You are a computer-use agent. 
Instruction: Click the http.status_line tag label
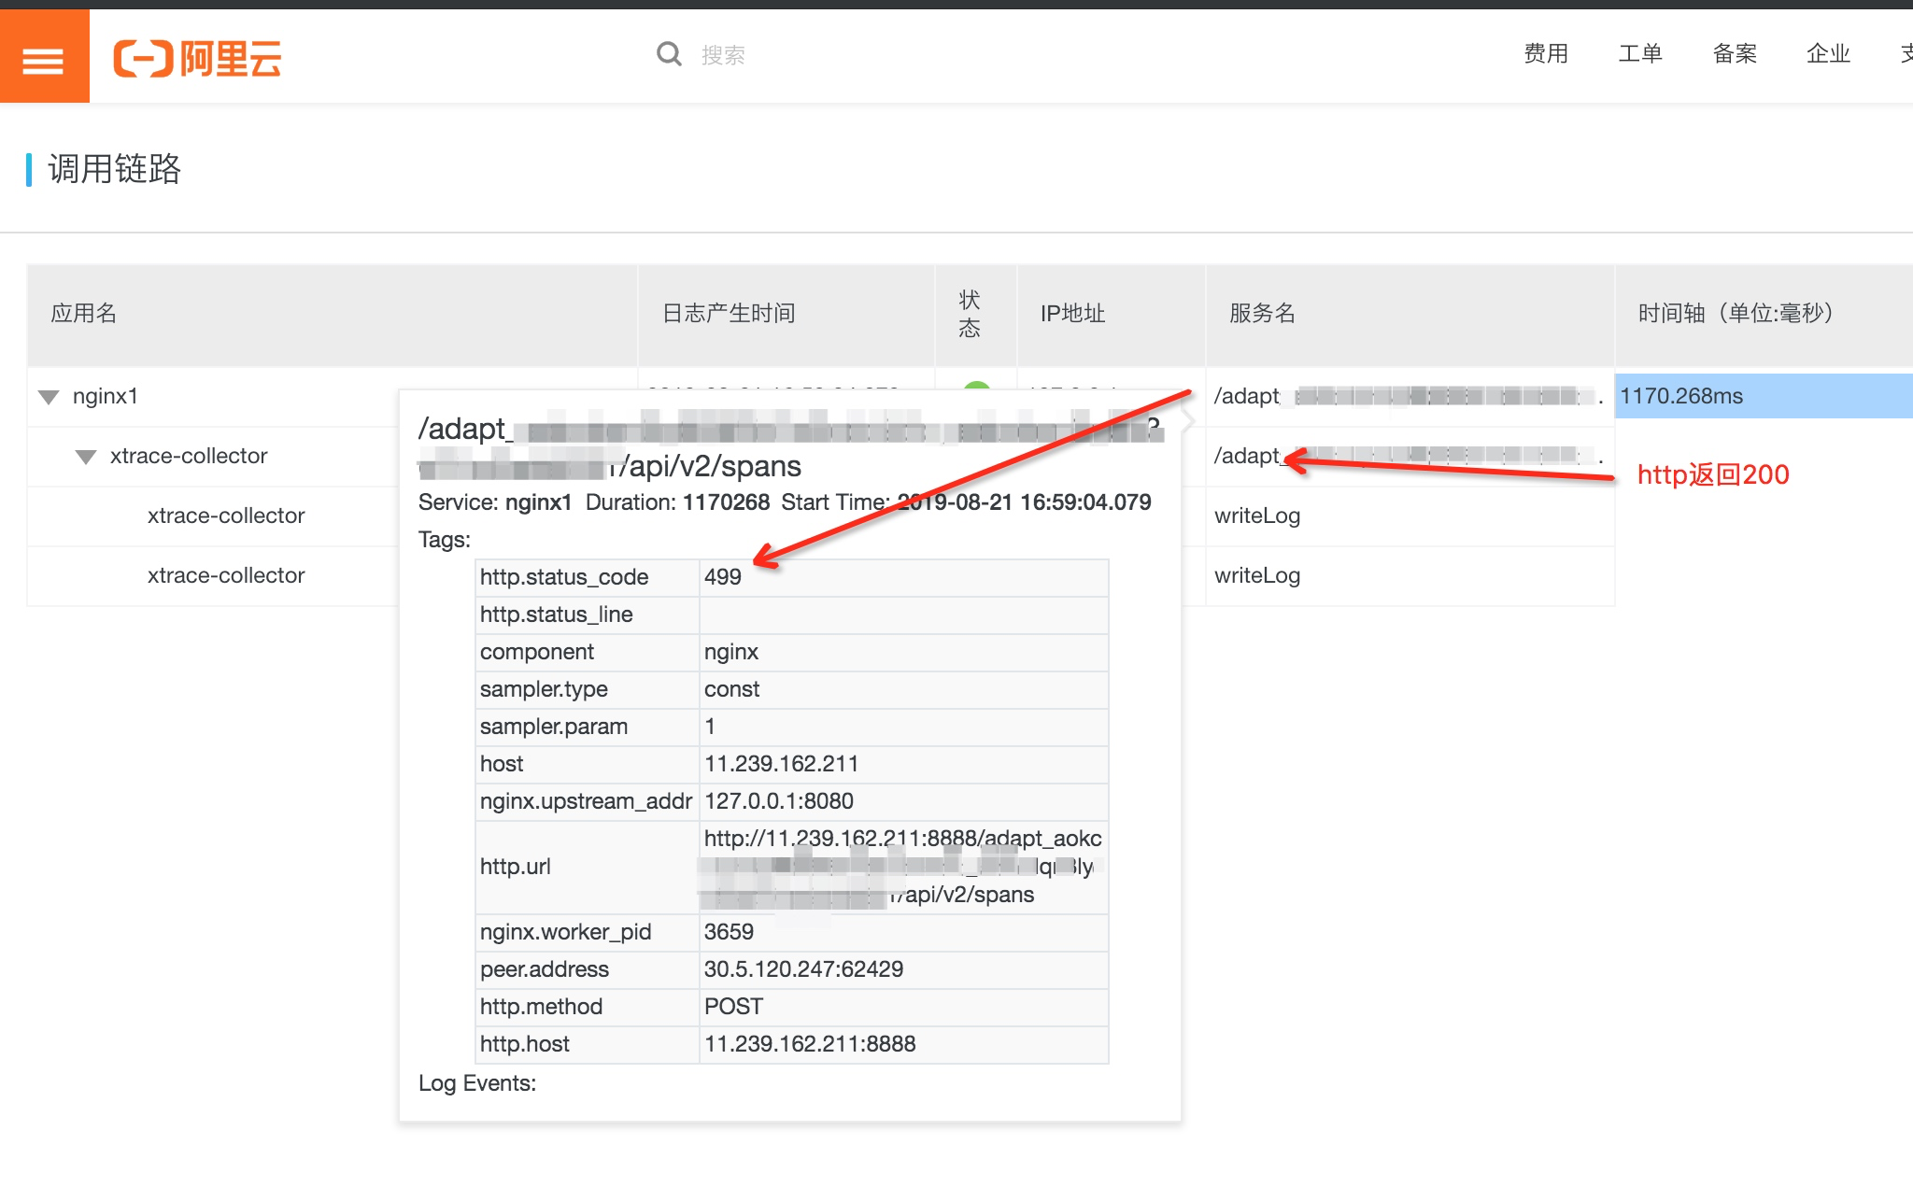click(x=557, y=615)
